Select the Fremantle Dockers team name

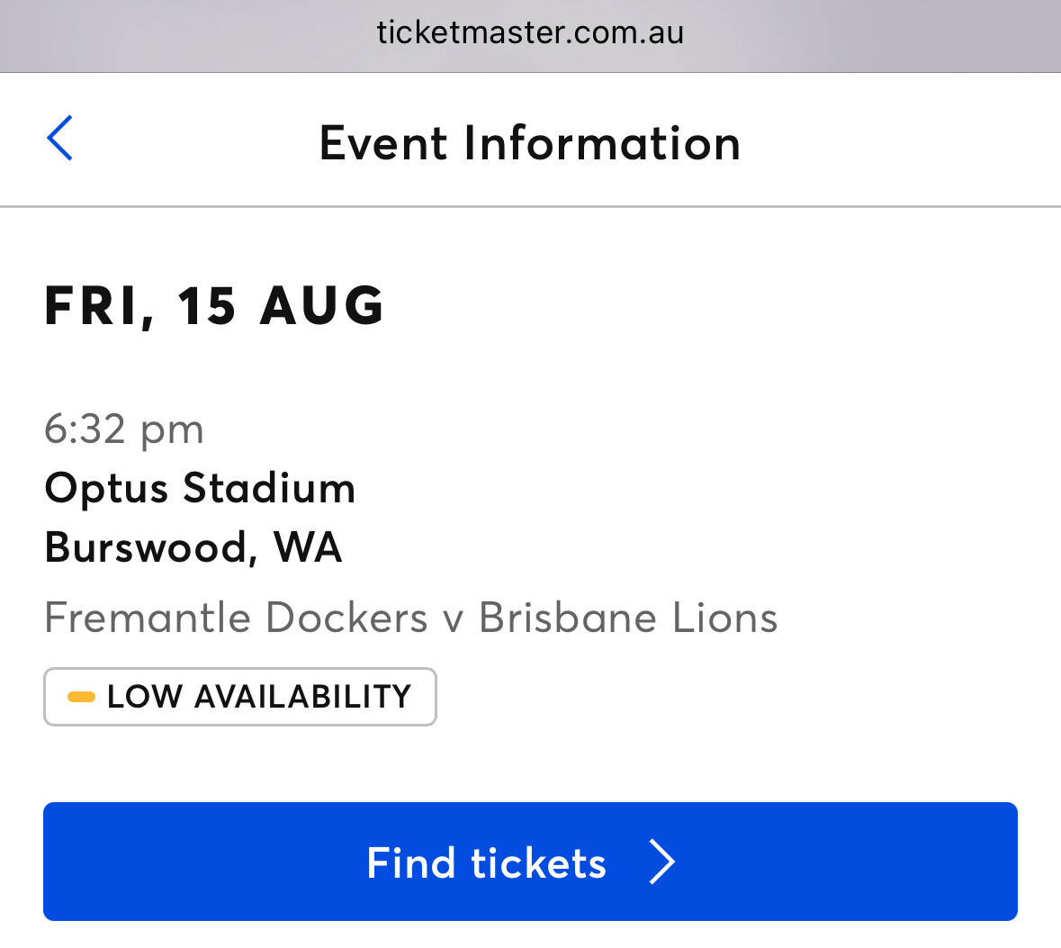(x=236, y=618)
